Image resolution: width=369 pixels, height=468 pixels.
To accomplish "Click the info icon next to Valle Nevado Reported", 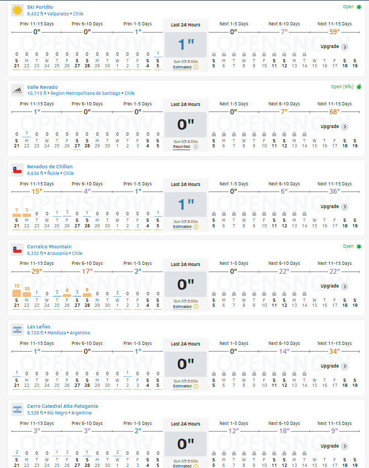I will point(196,147).
